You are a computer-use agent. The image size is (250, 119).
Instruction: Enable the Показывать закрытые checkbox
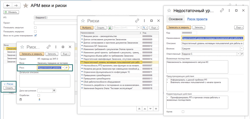click(x=35, y=28)
